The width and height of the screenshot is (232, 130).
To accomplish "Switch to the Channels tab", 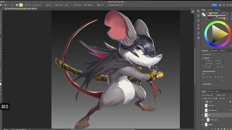I will click(210, 91).
